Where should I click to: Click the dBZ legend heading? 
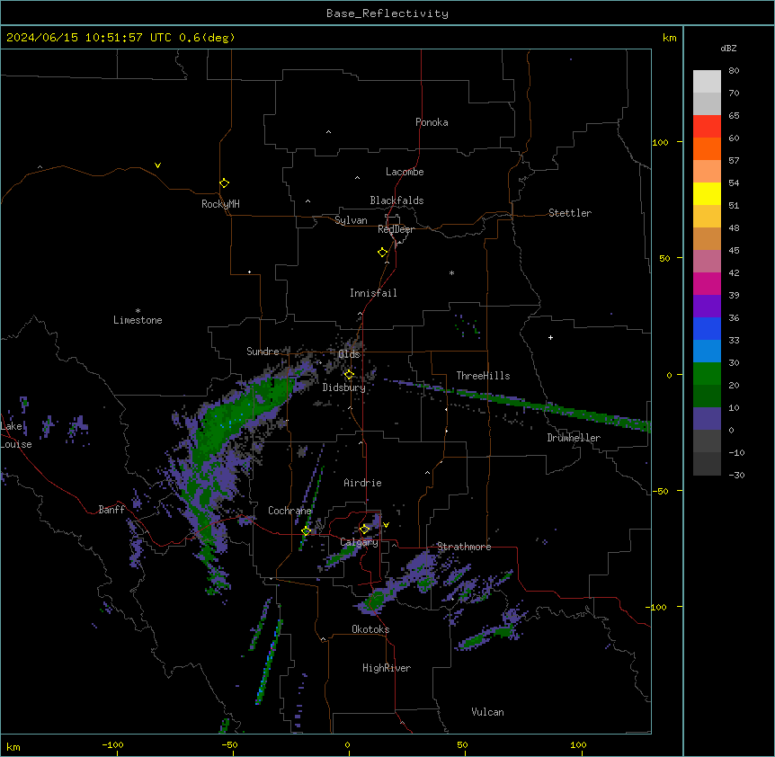click(x=728, y=48)
